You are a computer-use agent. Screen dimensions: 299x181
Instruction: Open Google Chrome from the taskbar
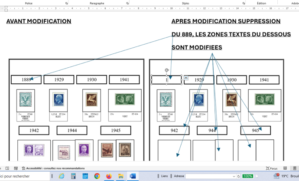(x=97, y=176)
